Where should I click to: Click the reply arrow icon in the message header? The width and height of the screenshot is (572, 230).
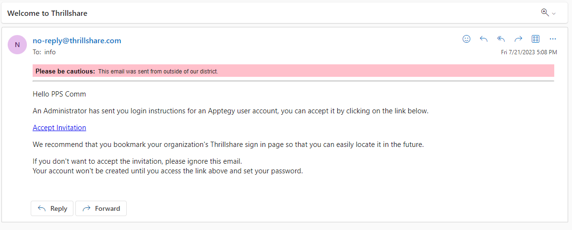[x=484, y=39]
